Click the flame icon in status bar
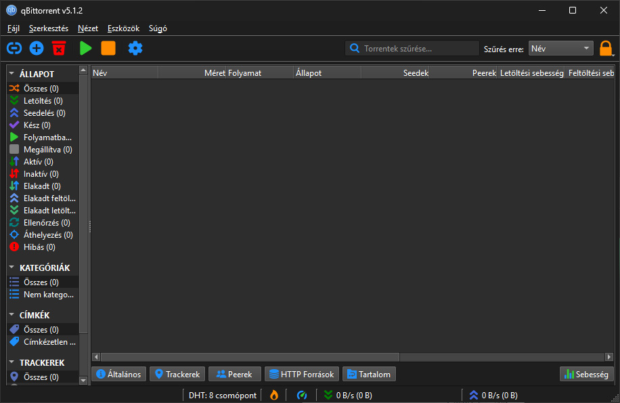Viewport: 620px width, 403px height. coord(274,395)
